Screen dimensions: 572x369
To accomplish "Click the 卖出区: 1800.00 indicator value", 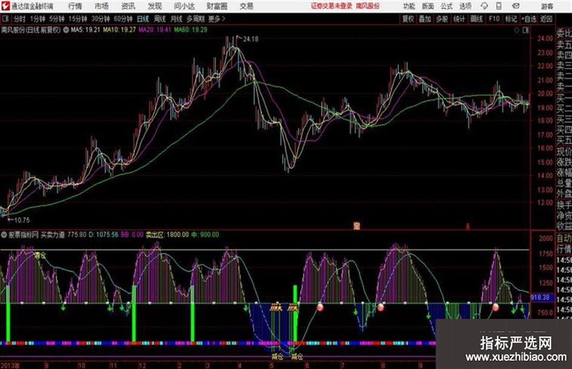I will [x=167, y=234].
